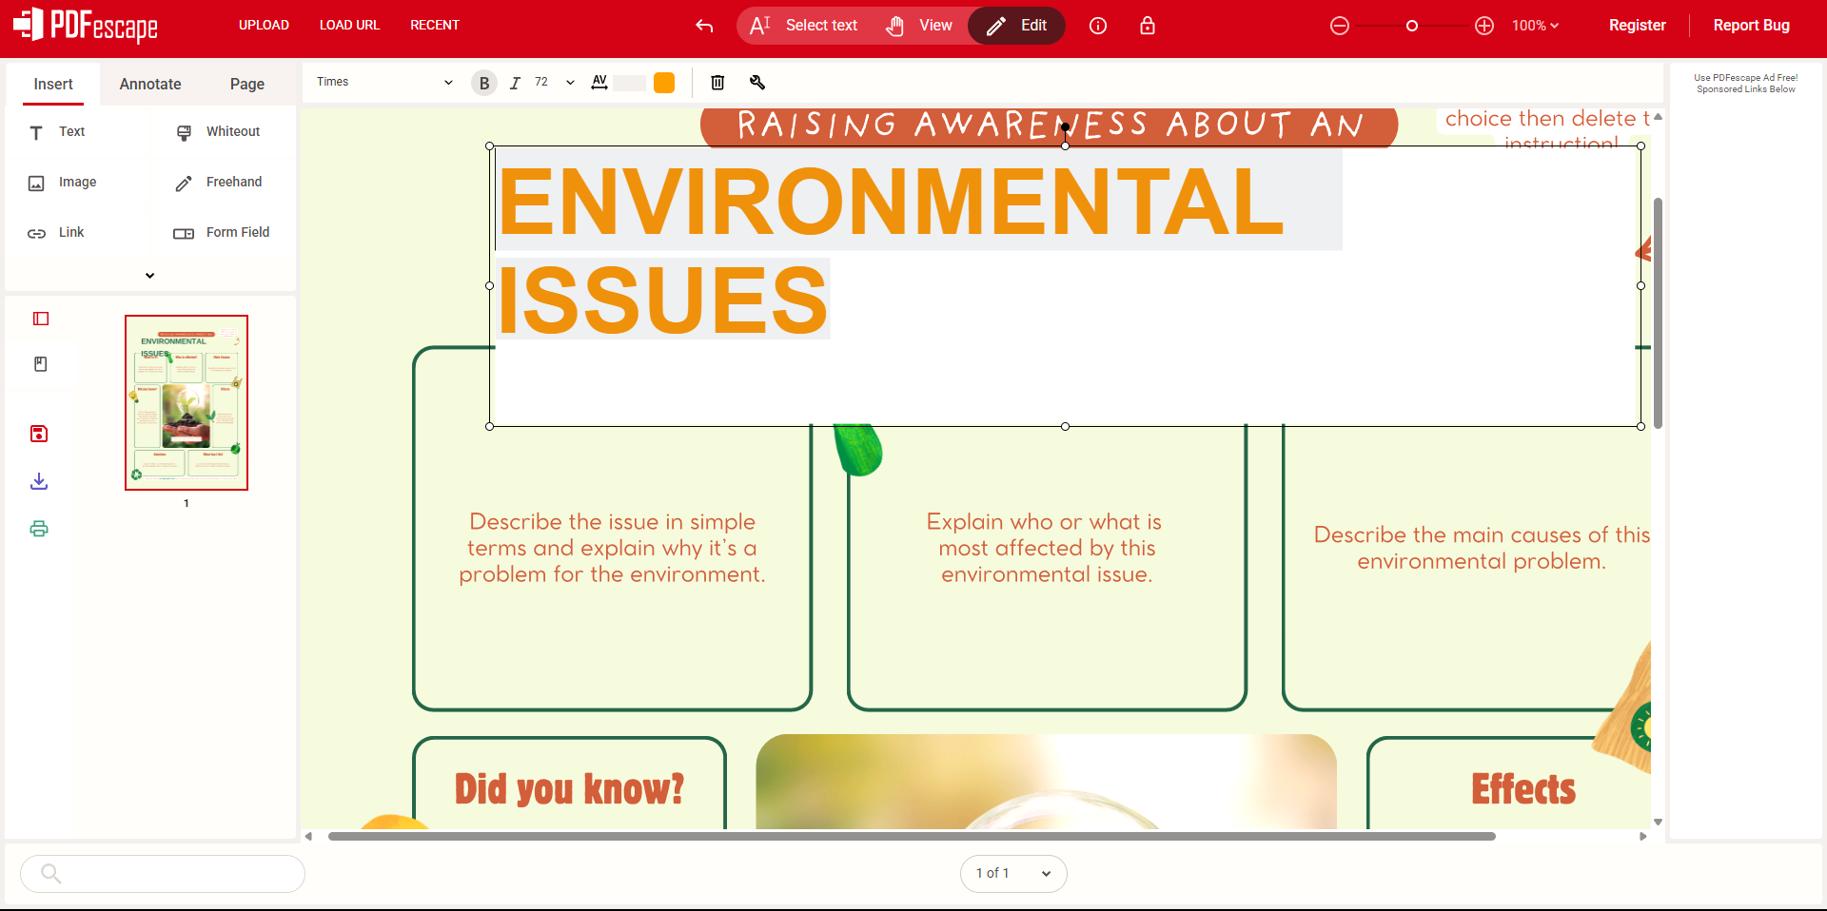Switch to View mode

919,26
